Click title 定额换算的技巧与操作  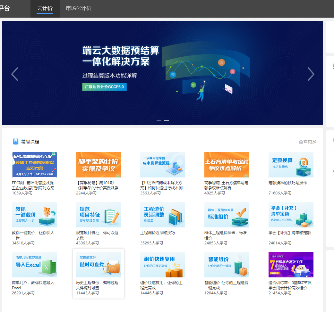pos(288,183)
